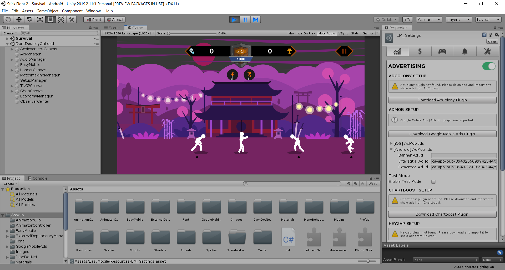This screenshot has height=270, width=505.
Task: Toggle Maximize On Play
Action: click(x=301, y=33)
